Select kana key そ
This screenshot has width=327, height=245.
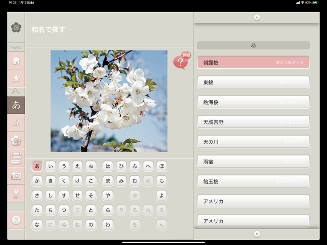pyautogui.click(x=91, y=195)
